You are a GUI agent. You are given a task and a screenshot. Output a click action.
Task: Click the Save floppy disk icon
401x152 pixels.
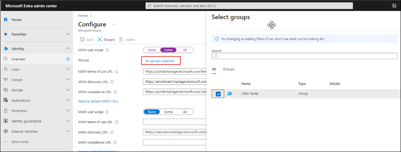(82, 40)
